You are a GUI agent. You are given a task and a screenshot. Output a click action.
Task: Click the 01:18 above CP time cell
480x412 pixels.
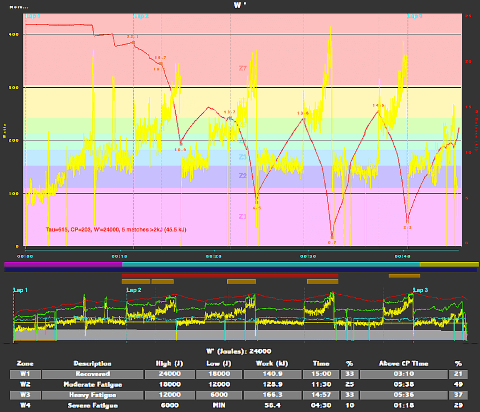(404, 405)
